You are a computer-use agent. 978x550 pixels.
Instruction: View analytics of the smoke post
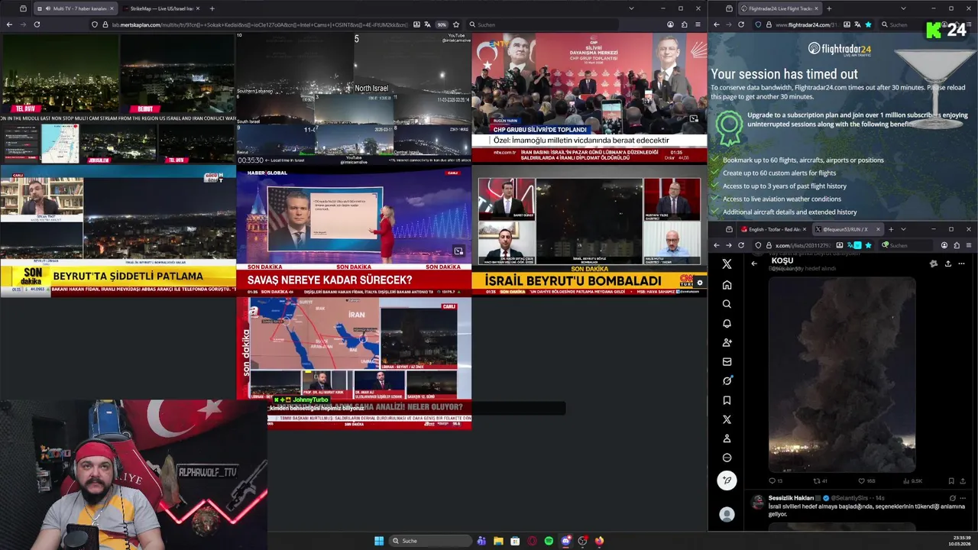coord(912,481)
